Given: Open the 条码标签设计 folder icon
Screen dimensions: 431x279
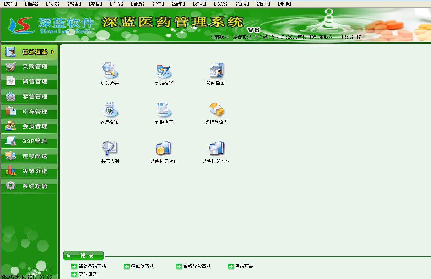Looking at the screenshot, I should pos(164,148).
